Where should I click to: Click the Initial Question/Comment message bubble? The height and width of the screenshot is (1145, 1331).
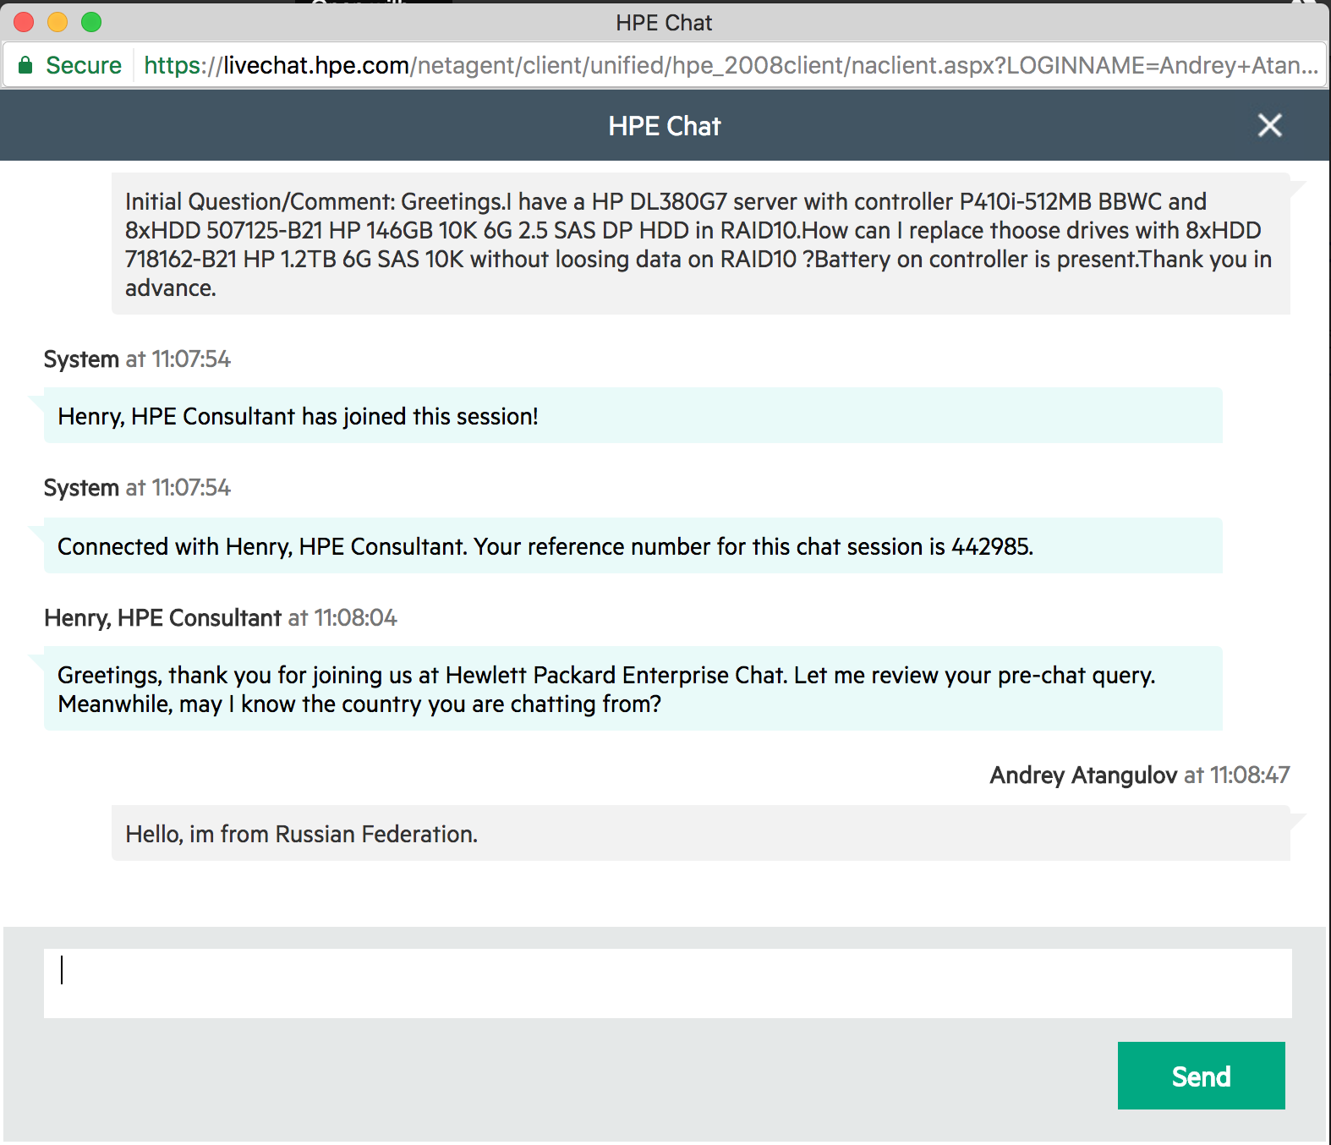[x=701, y=244]
